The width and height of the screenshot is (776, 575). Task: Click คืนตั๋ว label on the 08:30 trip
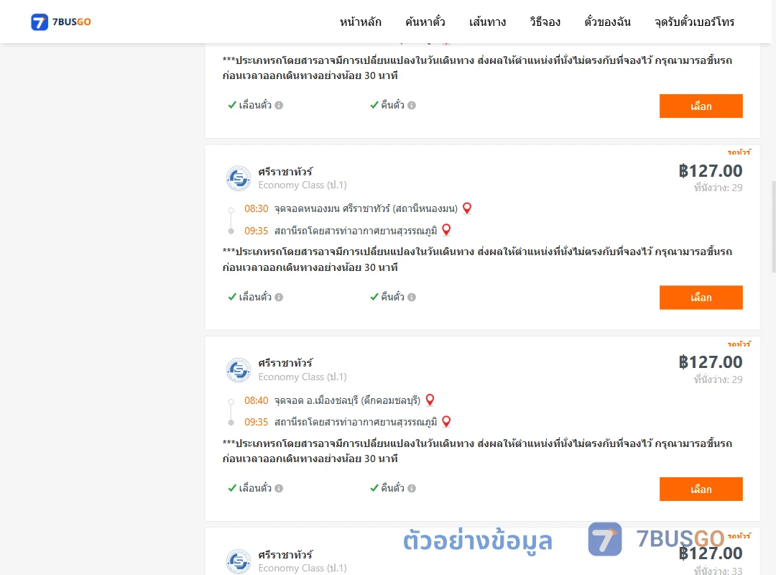392,297
